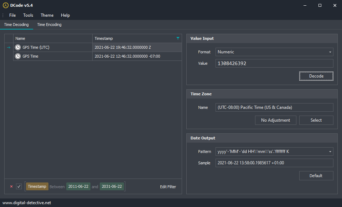Click Edit Filter link
The width and height of the screenshot is (342, 207).
(168, 187)
